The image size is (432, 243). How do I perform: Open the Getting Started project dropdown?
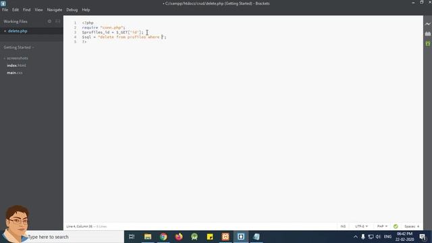(19, 47)
